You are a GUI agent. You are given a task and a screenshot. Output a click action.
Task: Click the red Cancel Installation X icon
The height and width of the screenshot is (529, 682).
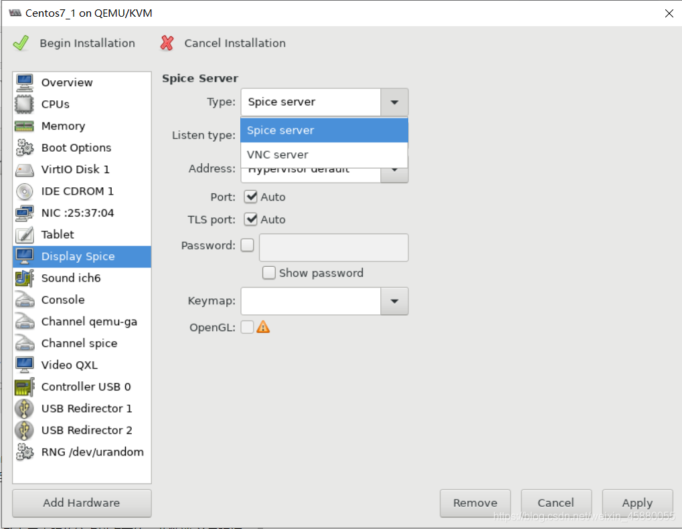tap(167, 43)
